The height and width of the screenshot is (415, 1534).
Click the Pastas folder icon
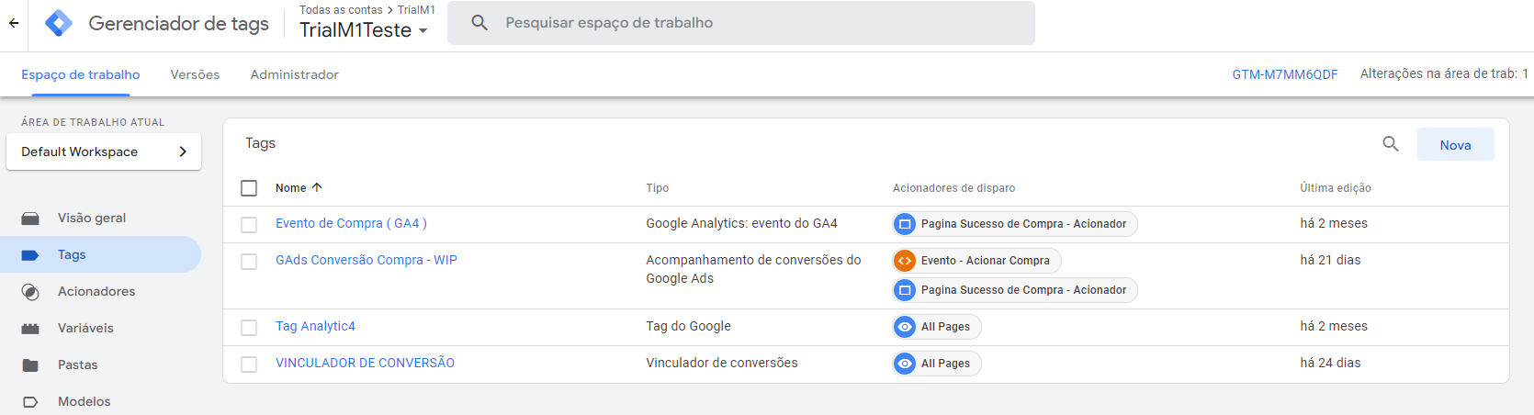pyautogui.click(x=30, y=365)
